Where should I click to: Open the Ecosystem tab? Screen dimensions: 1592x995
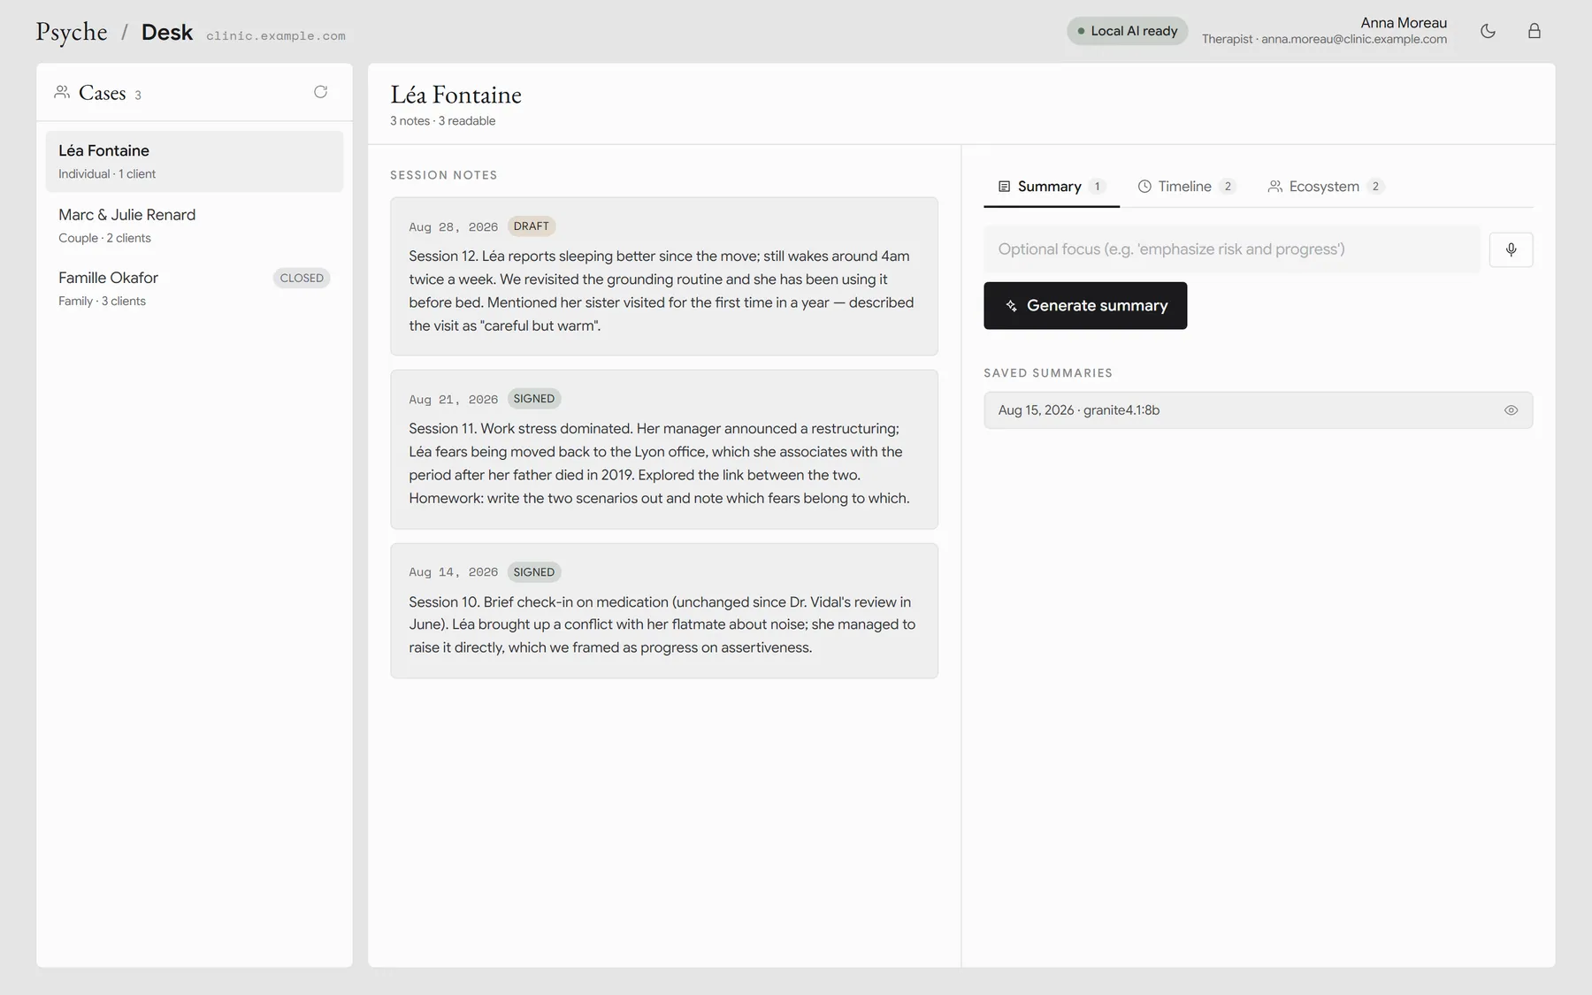pyautogui.click(x=1325, y=187)
